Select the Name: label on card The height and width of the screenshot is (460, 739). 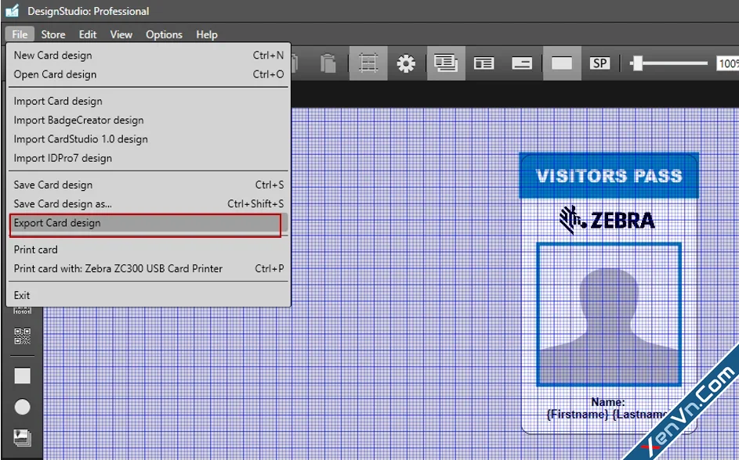608,402
